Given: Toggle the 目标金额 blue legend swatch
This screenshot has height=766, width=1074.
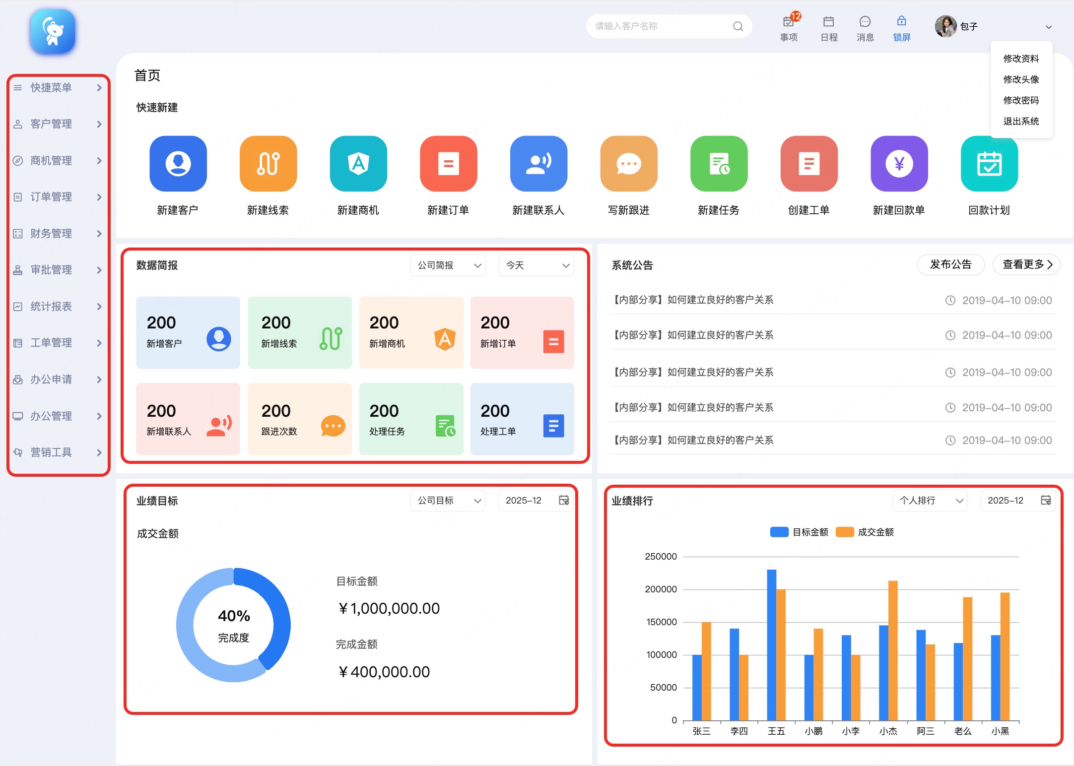Looking at the screenshot, I should coord(779,532).
